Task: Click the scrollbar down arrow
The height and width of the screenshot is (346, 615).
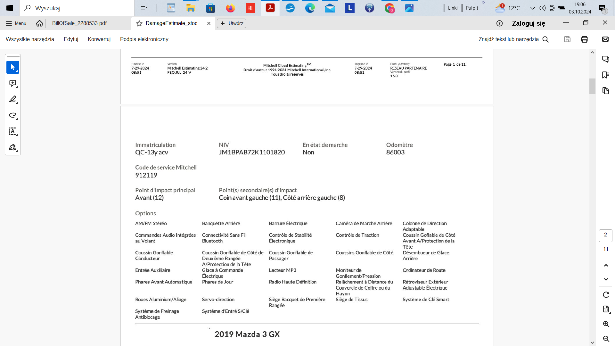Action: 592,342
